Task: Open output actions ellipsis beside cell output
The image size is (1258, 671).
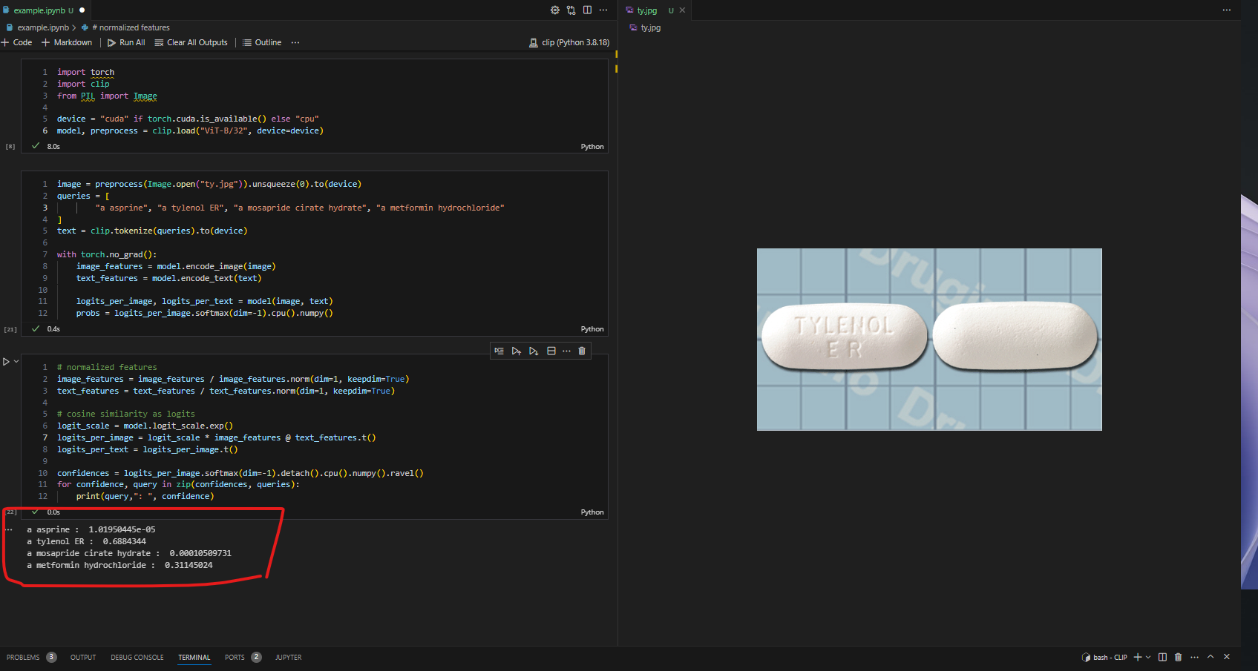Action: [x=9, y=529]
